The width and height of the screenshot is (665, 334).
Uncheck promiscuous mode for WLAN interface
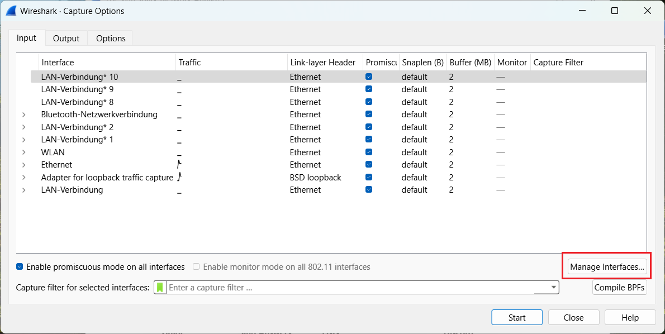pos(369,152)
